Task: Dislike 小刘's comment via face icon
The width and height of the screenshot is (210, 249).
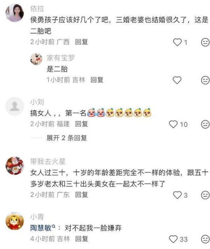Action: point(205,124)
